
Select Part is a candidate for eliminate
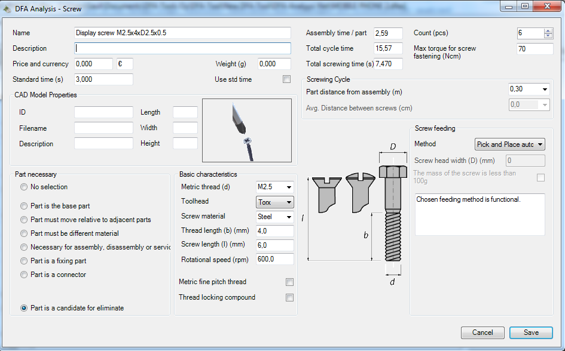[x=24, y=308]
